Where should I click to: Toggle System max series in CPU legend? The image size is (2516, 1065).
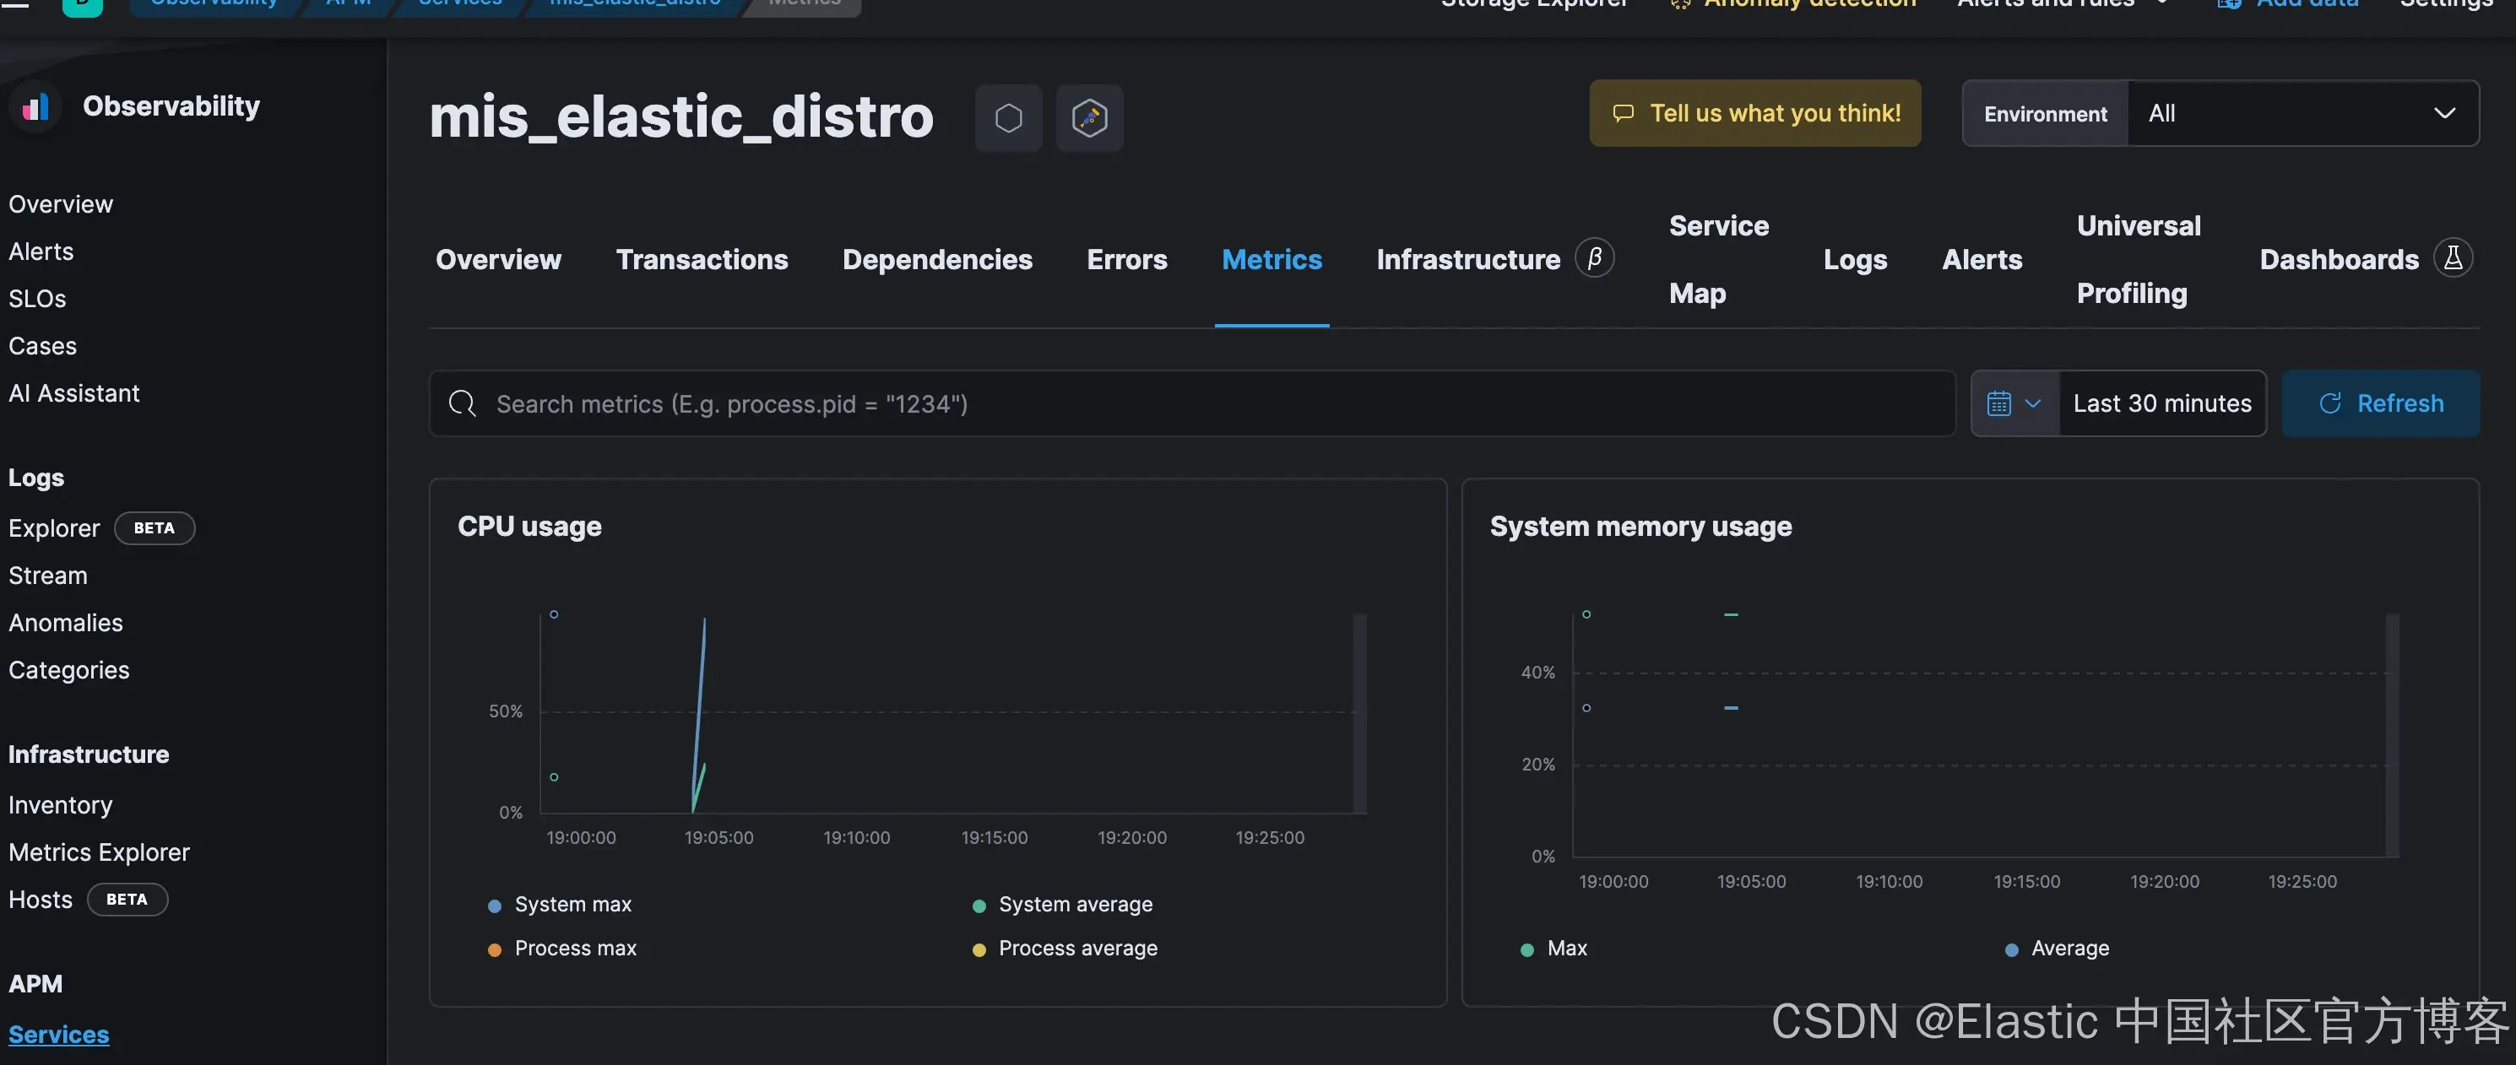(572, 905)
